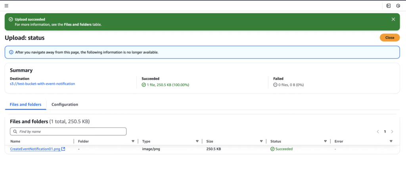Sort by Status column arrow
The width and height of the screenshot is (406, 186).
click(x=326, y=141)
